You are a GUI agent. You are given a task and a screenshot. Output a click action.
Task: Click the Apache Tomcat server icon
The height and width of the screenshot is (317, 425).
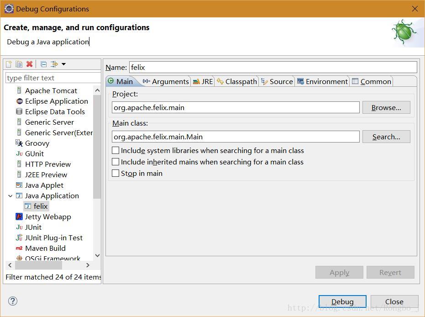[19, 90]
